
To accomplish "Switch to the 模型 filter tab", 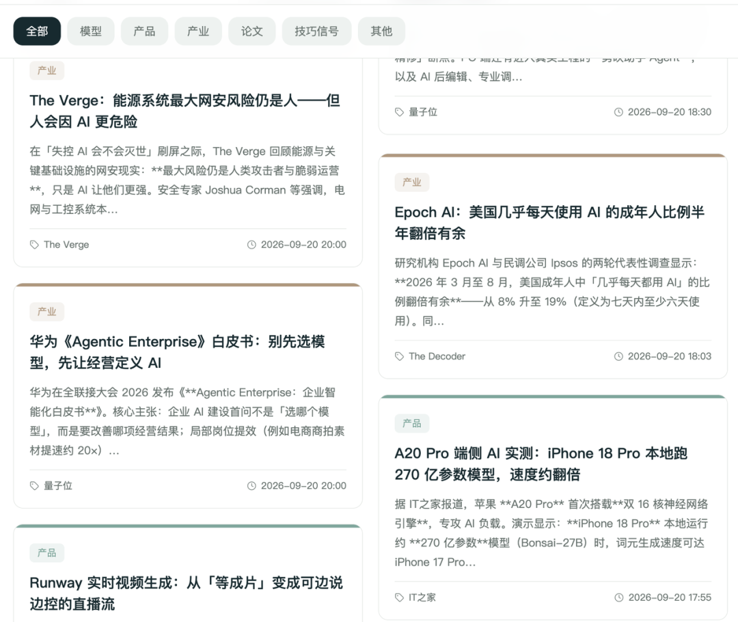I will 91,31.
